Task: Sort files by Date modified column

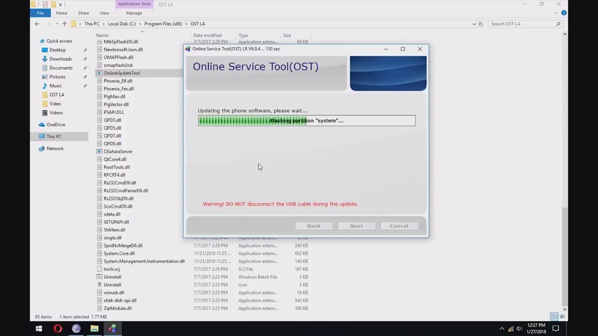Action: point(207,35)
